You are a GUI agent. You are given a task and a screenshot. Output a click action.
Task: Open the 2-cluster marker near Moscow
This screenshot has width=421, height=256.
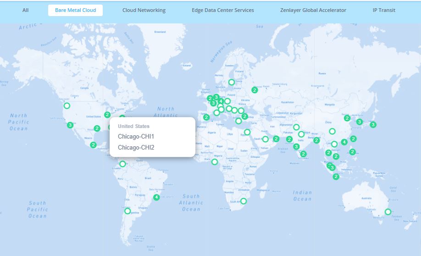(255, 90)
